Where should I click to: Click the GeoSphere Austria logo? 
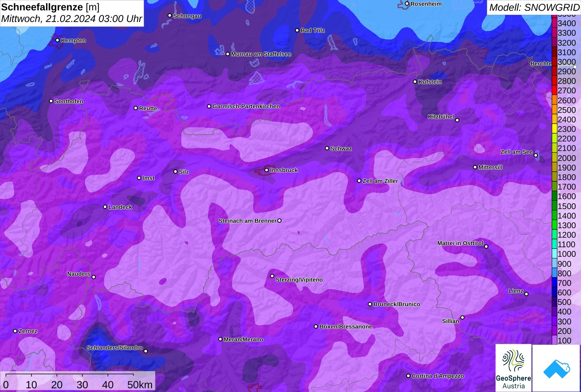click(x=513, y=368)
